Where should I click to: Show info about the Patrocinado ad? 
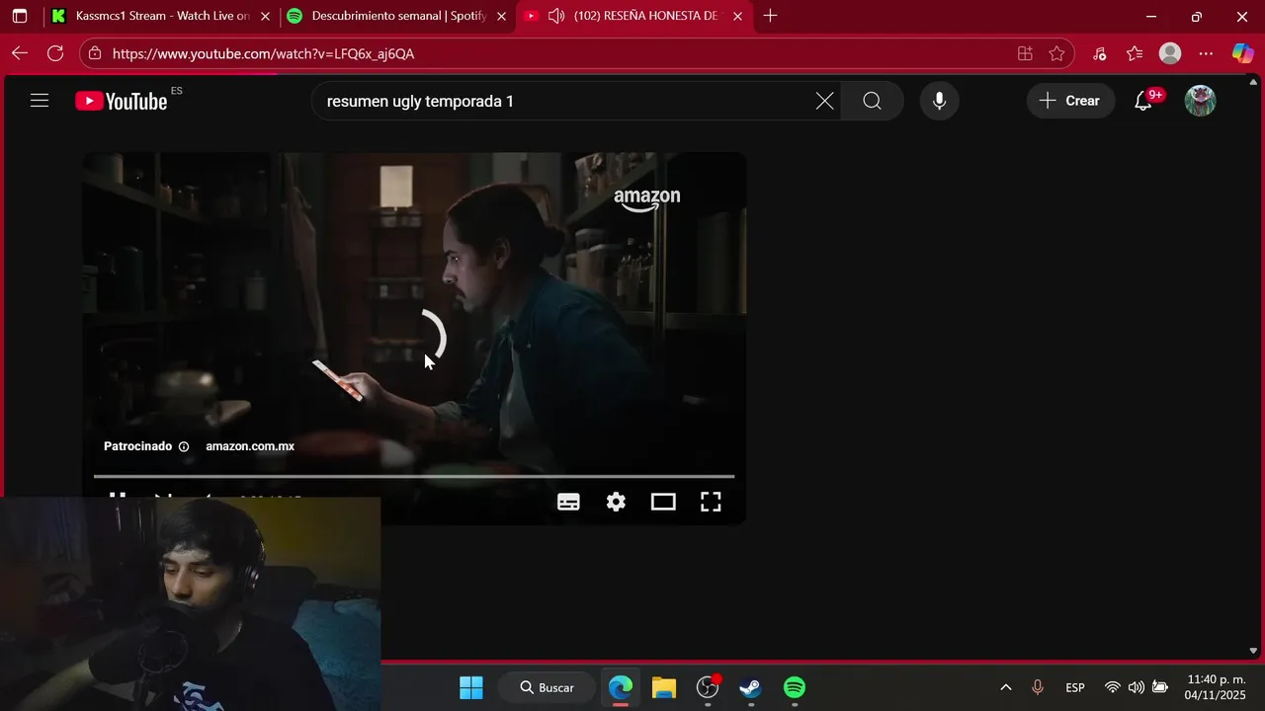pos(184,446)
